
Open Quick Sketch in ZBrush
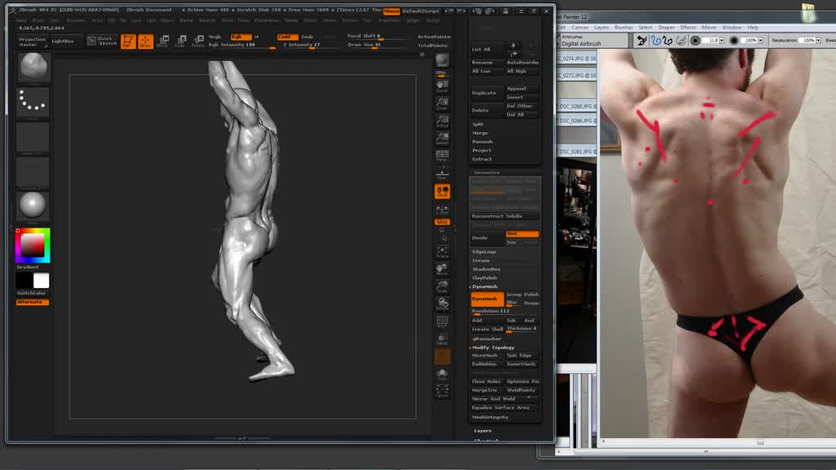point(102,41)
